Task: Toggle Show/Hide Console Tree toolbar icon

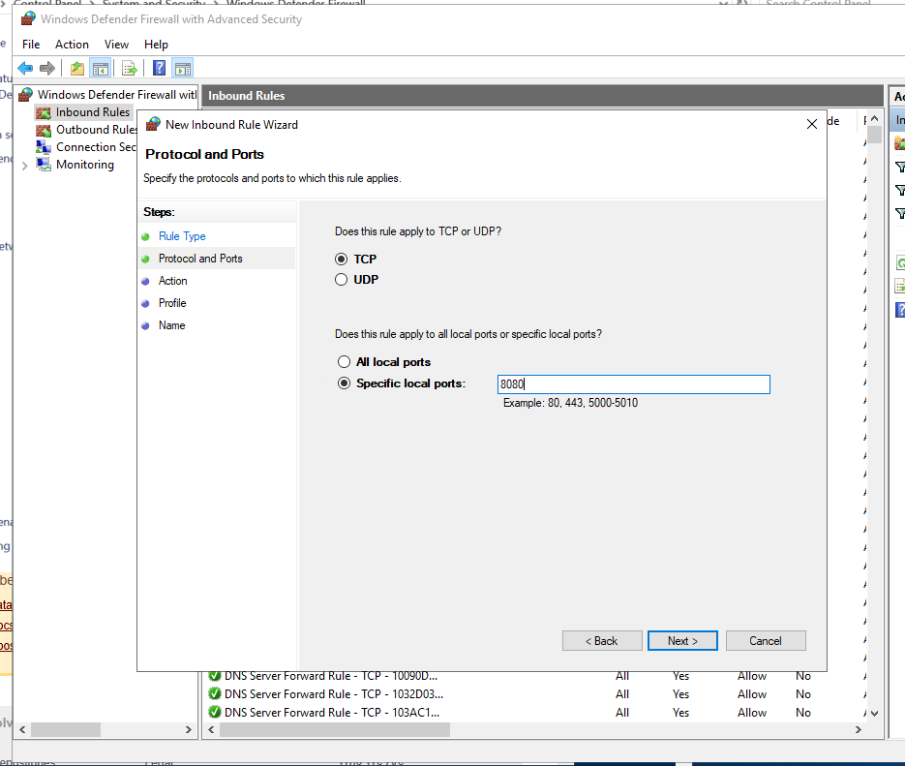Action: 101,68
